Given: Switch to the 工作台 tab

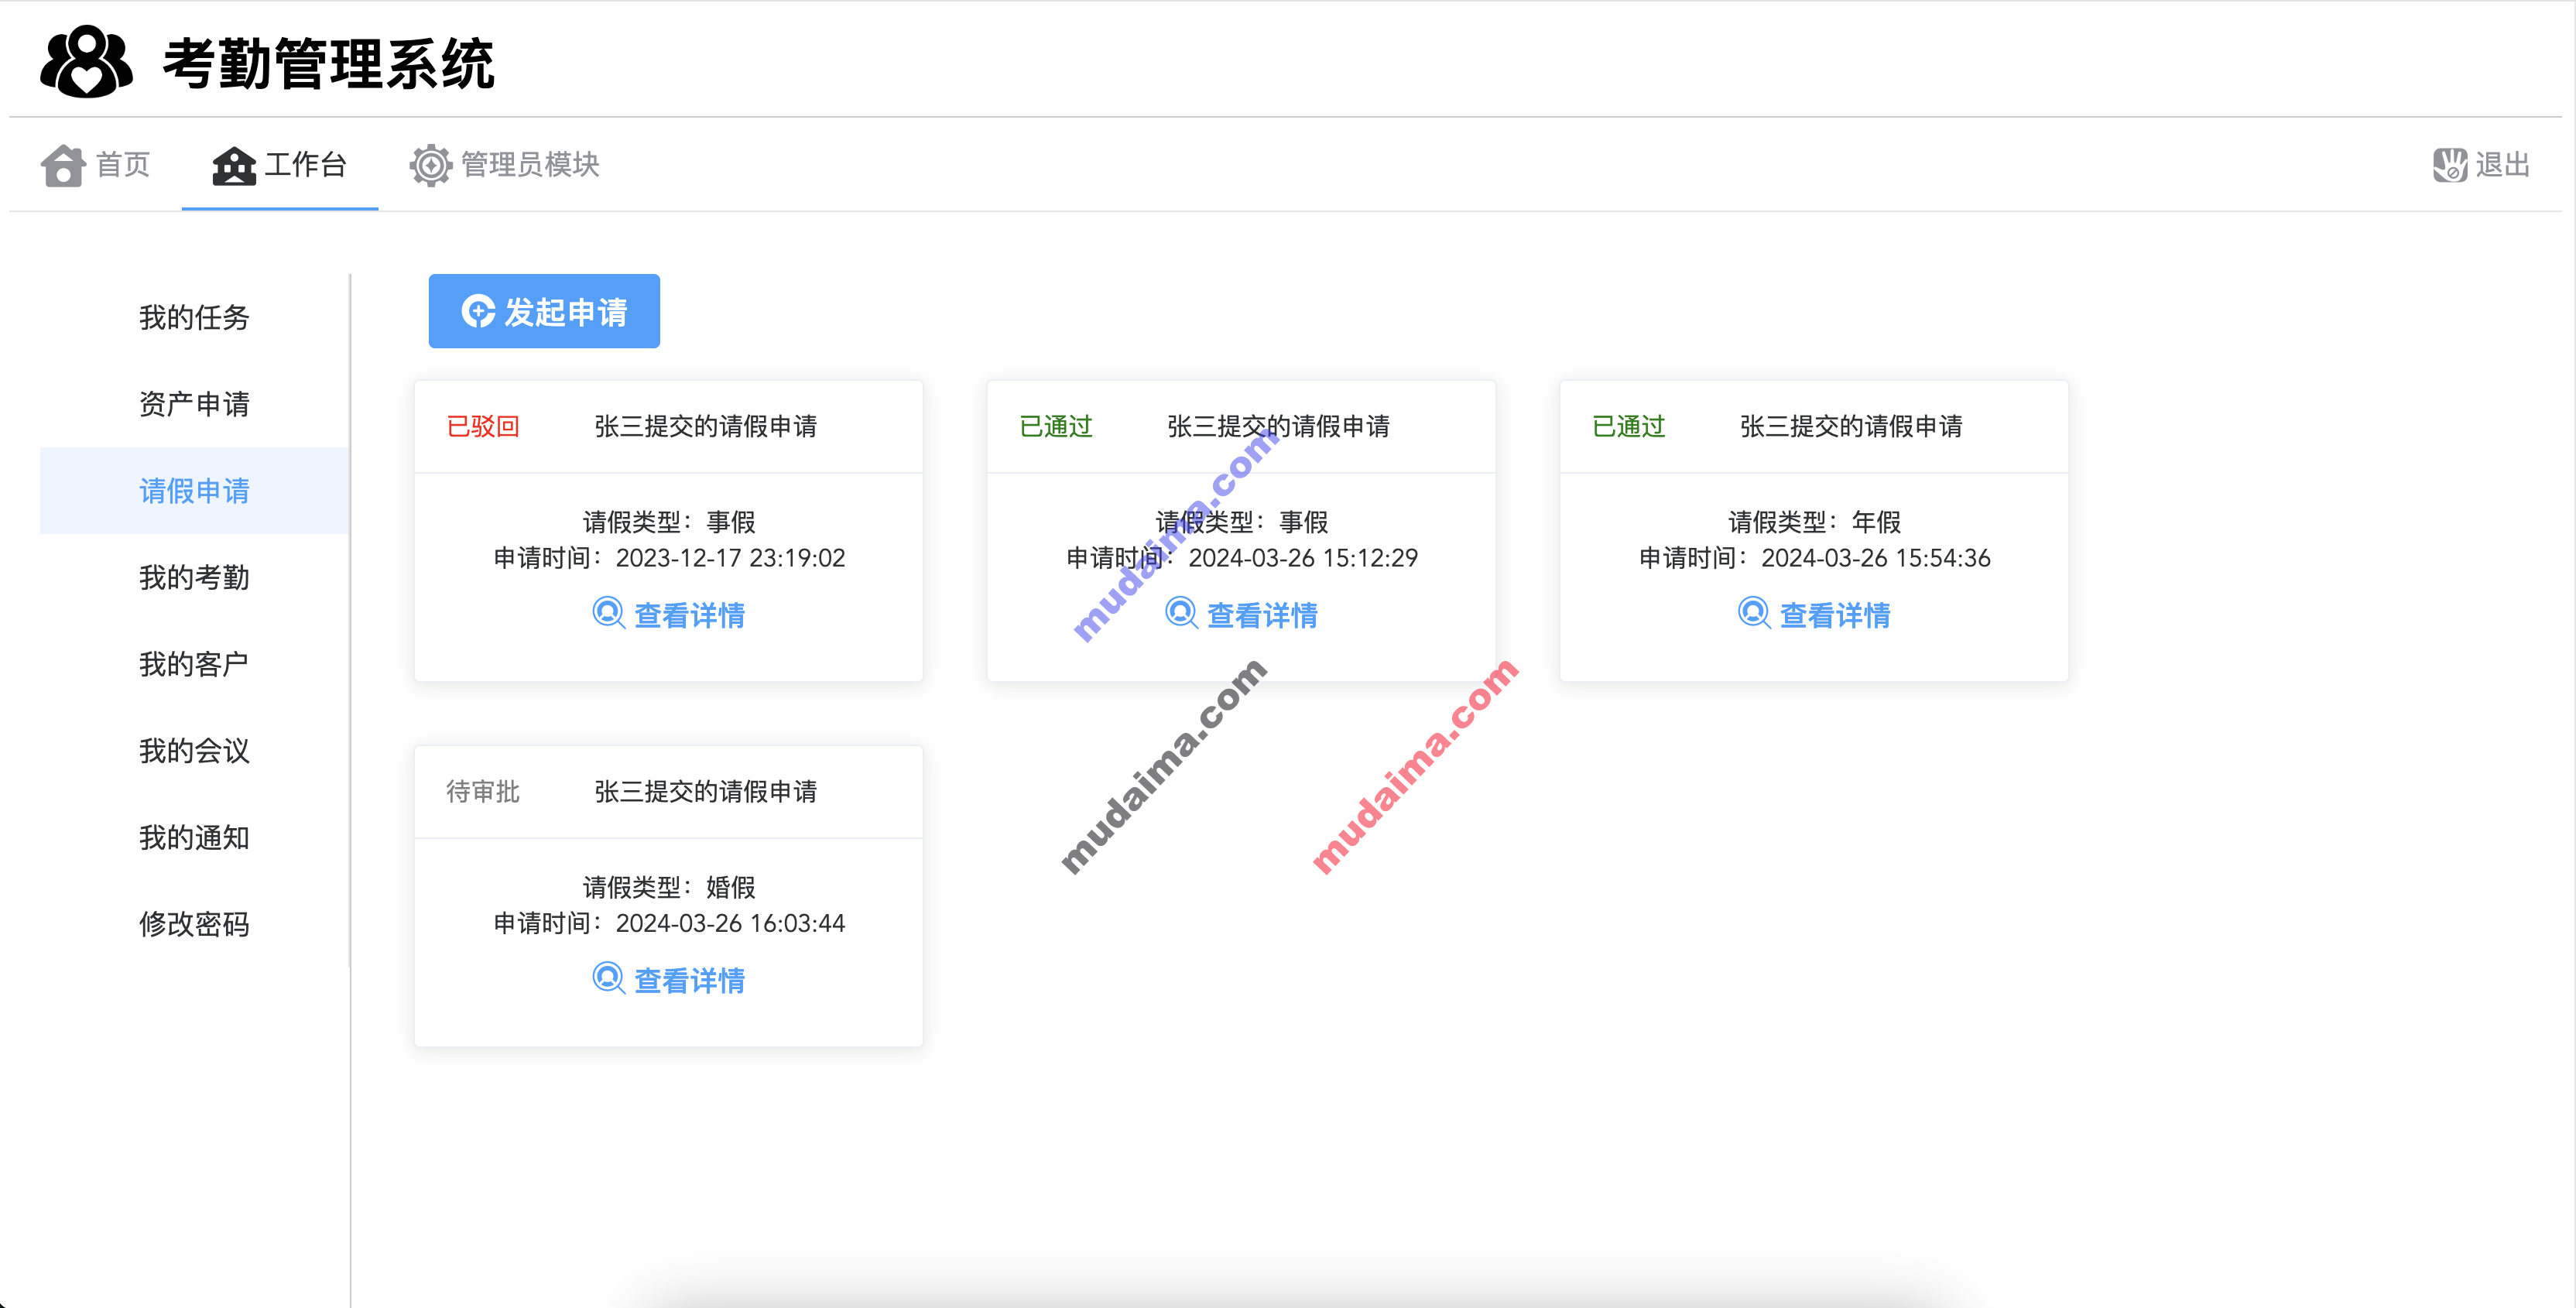Looking at the screenshot, I should 280,165.
